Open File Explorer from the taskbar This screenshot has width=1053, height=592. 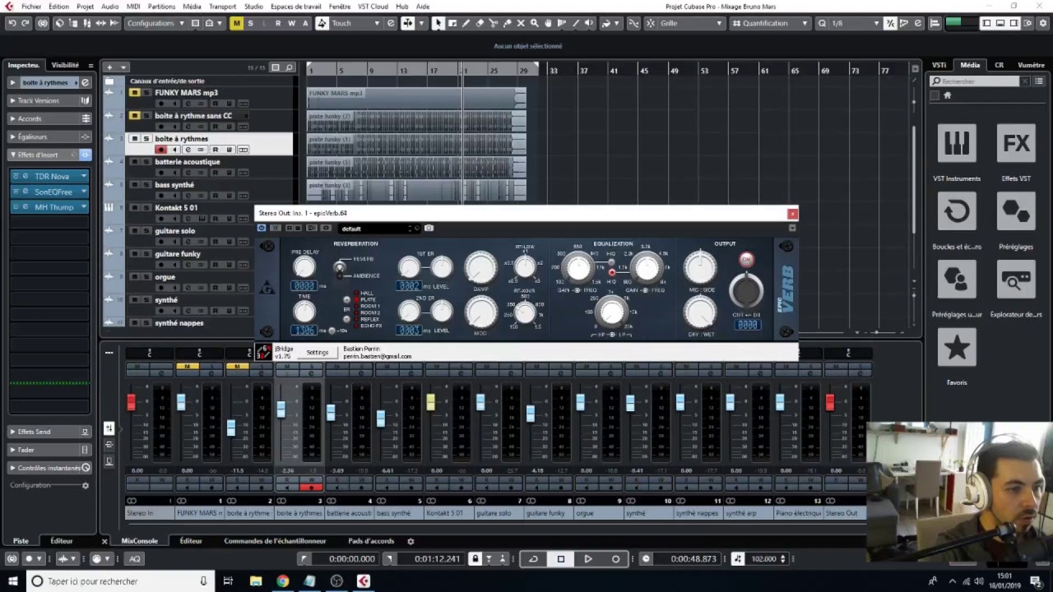coord(256,581)
